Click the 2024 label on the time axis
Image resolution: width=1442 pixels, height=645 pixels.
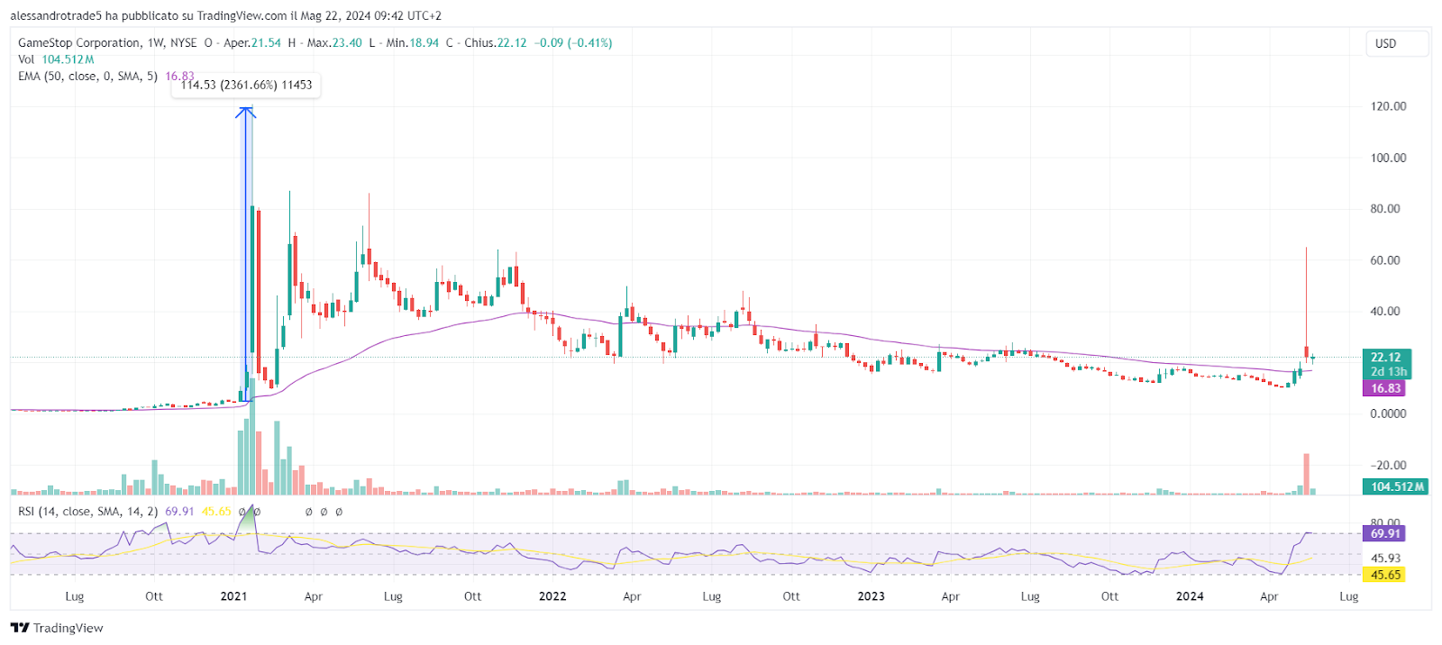(1190, 596)
